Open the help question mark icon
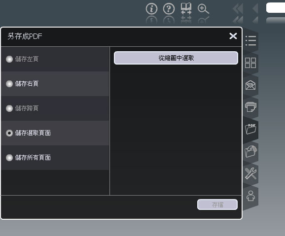 (x=169, y=9)
